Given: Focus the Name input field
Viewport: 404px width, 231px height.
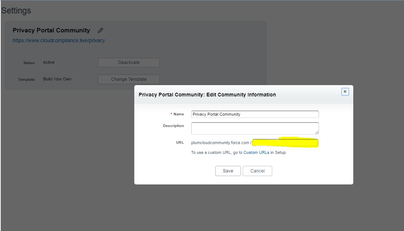Looking at the screenshot, I should point(255,114).
